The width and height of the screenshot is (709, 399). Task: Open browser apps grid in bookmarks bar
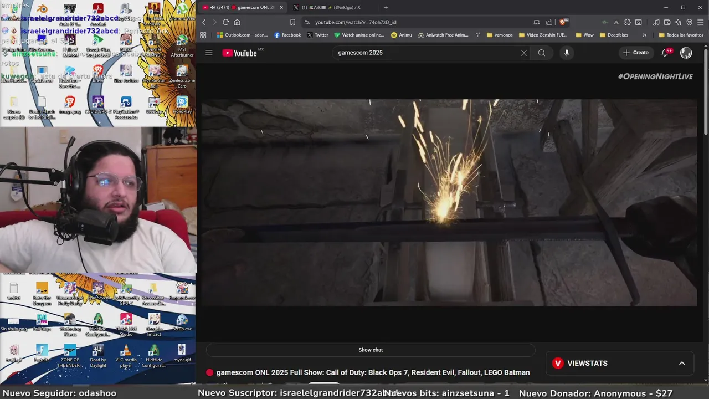(x=203, y=35)
